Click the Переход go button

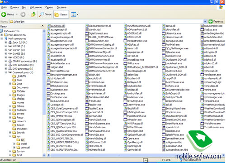click(x=216, y=21)
